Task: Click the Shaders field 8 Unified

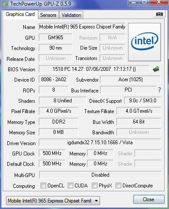Action: click(x=63, y=101)
